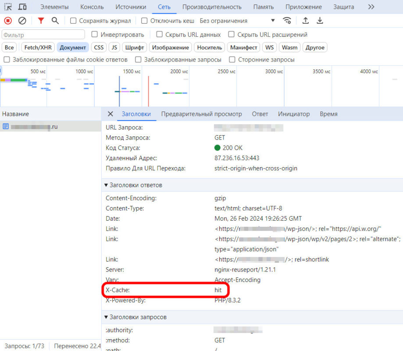Screen dimensions: 403x351
Task: Check the Инвертировать option
Action: [x=95, y=34]
